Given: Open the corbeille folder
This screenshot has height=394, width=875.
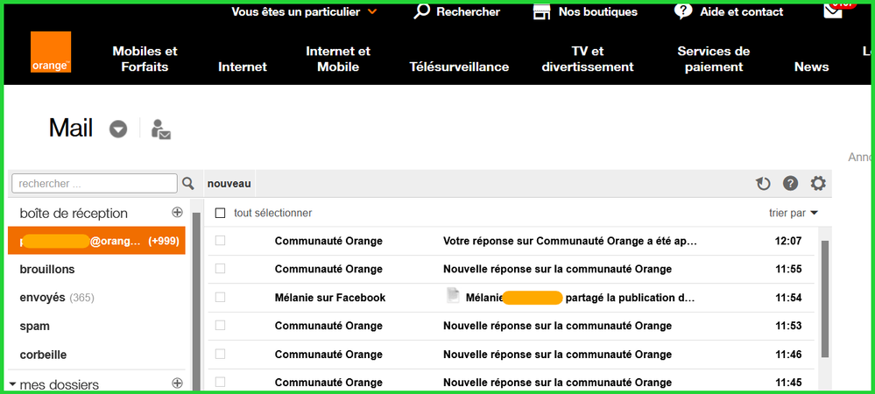Looking at the screenshot, I should coord(43,355).
